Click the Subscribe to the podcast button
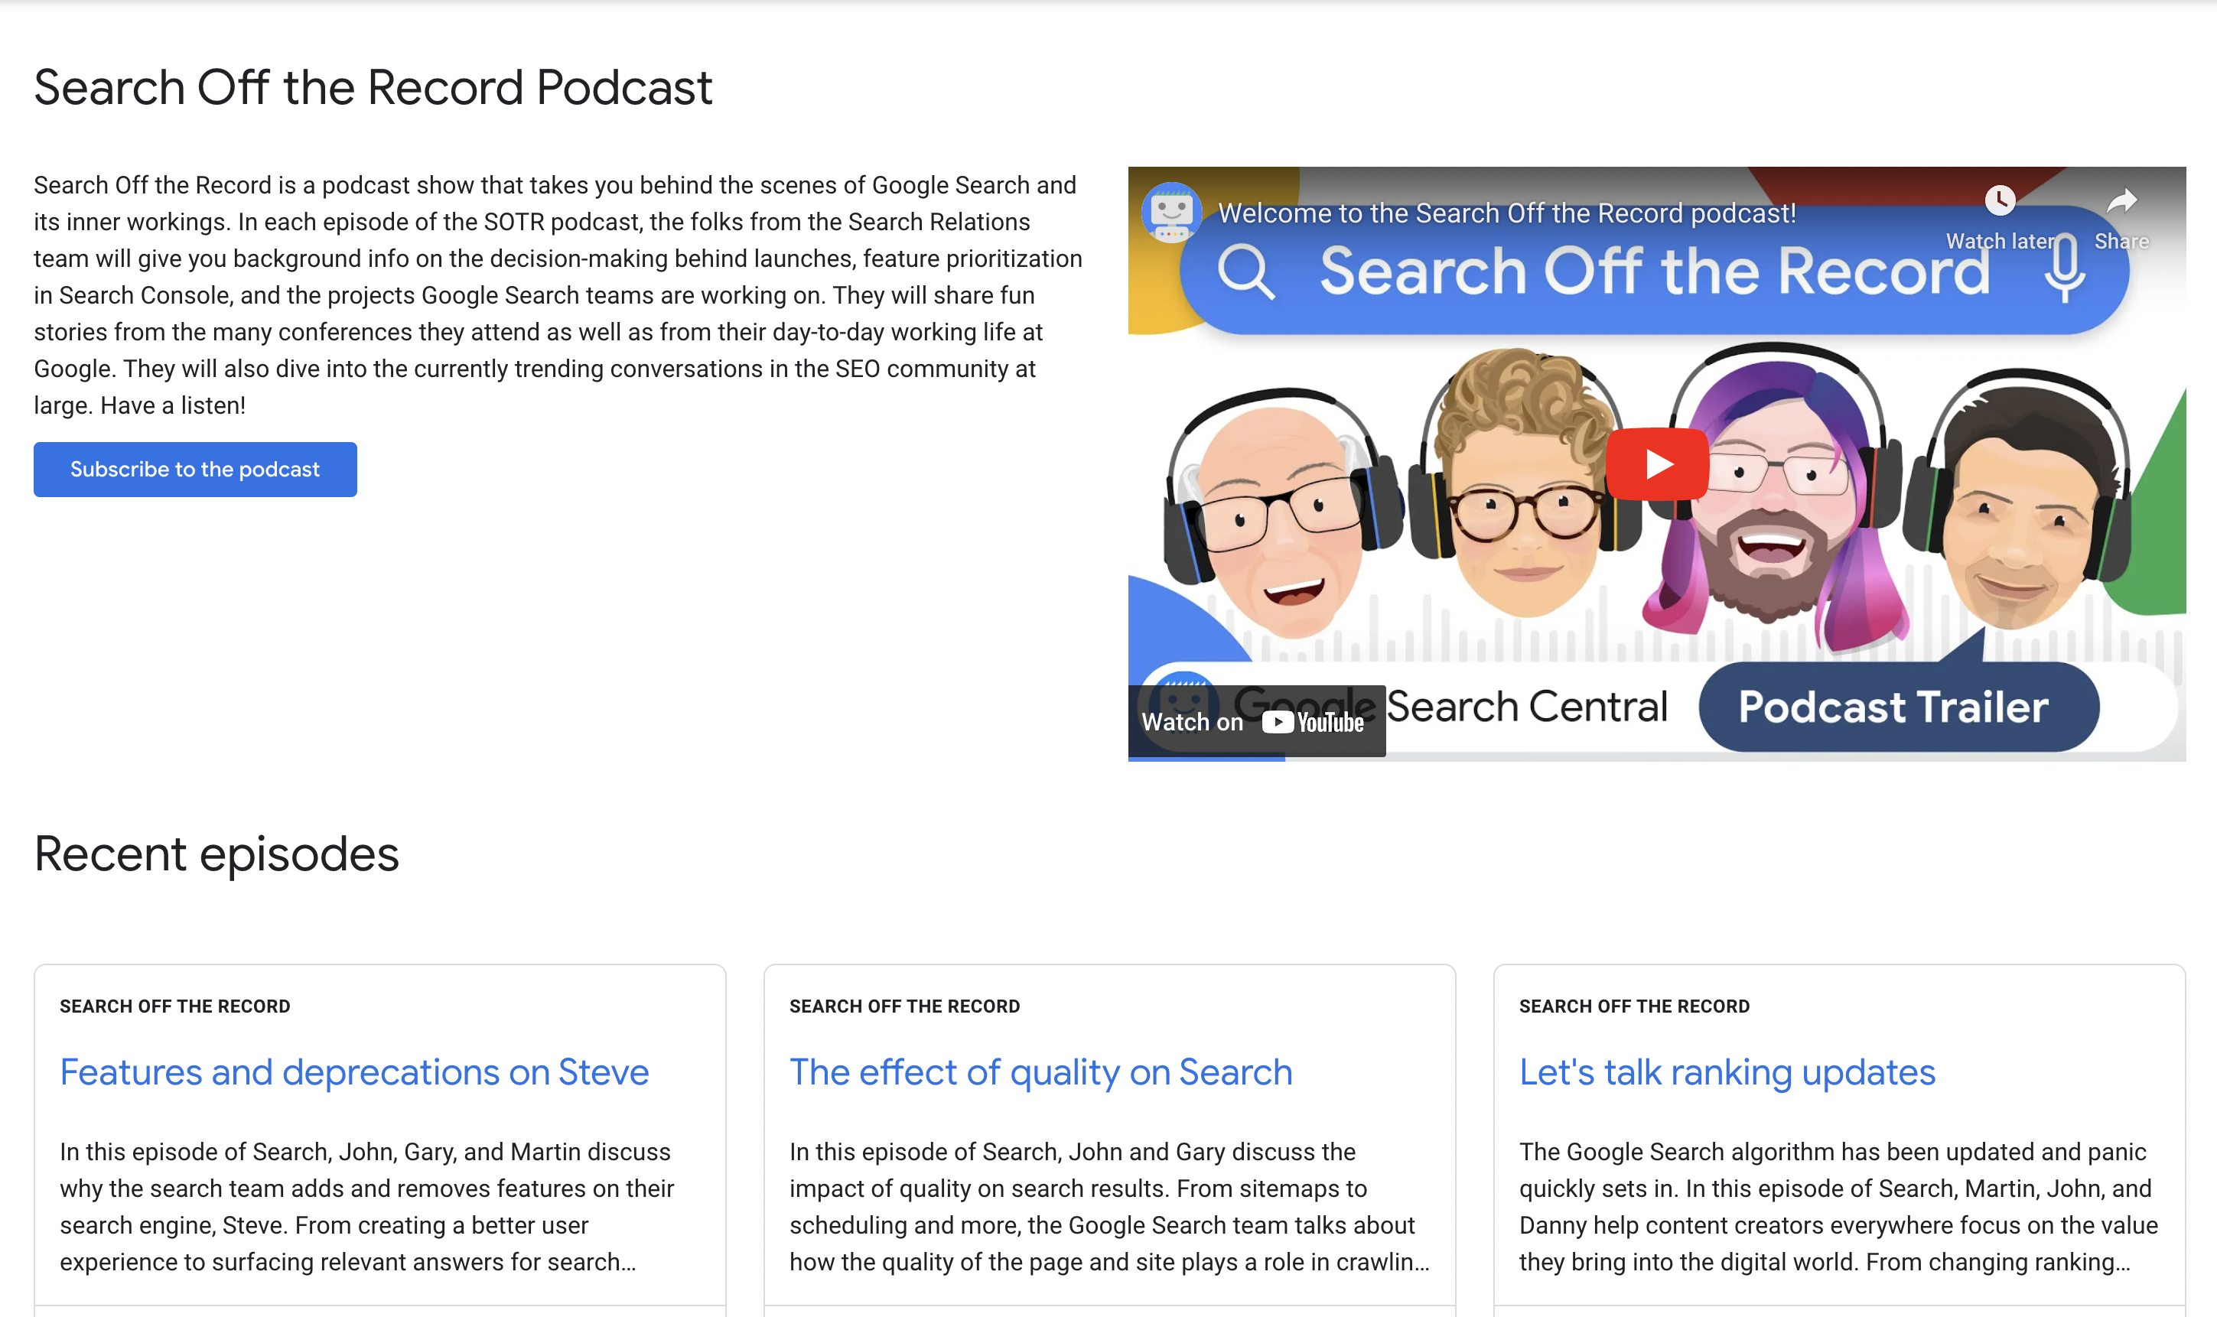The image size is (2217, 1317). [195, 470]
